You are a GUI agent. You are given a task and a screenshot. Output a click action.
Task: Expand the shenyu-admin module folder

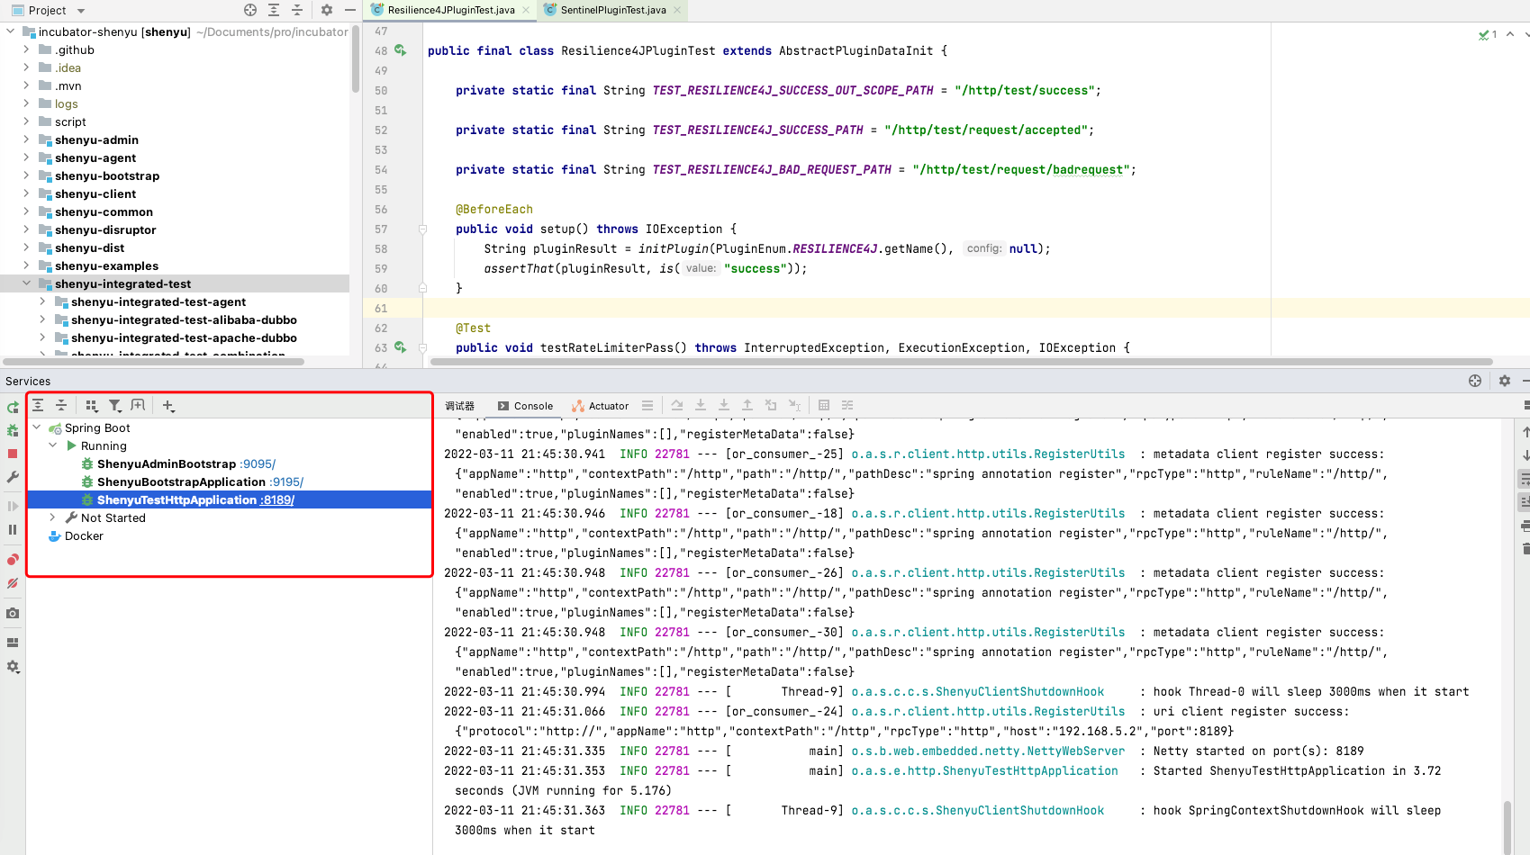[x=26, y=139]
